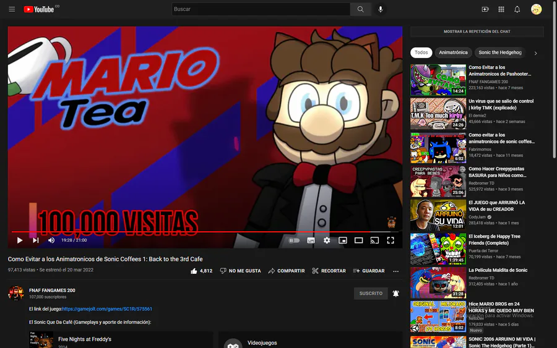557x348 pixels.
Task: Click the page vertical scrollbar
Action: coord(554,80)
